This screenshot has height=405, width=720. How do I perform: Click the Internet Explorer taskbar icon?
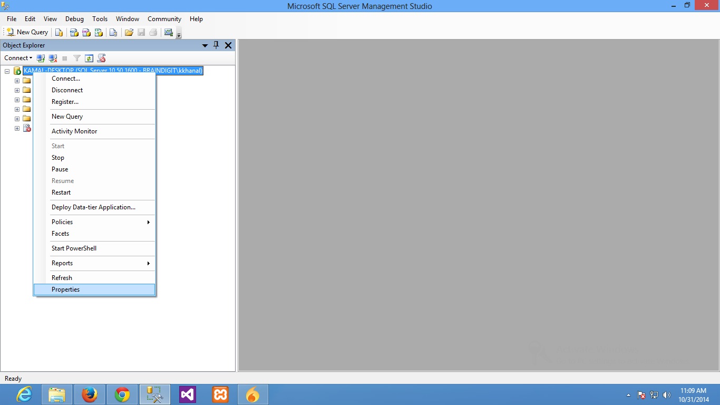[24, 394]
